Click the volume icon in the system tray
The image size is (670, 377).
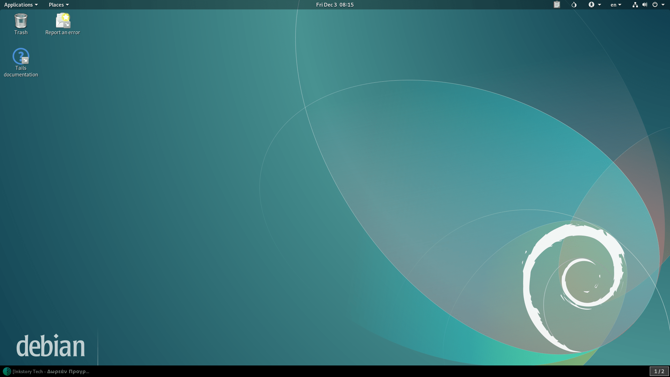pos(645,5)
